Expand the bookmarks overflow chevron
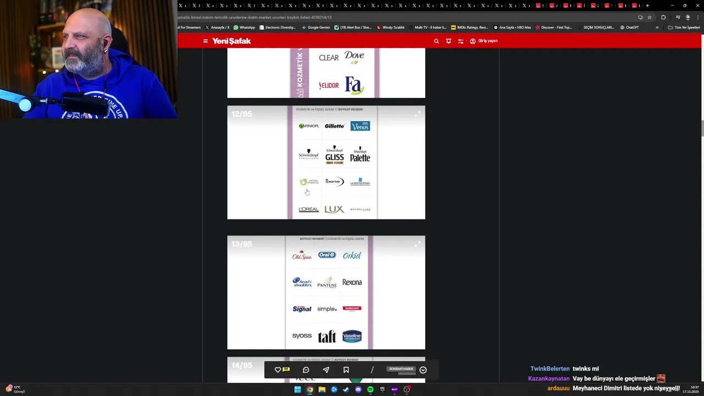The height and width of the screenshot is (396, 704). (657, 28)
